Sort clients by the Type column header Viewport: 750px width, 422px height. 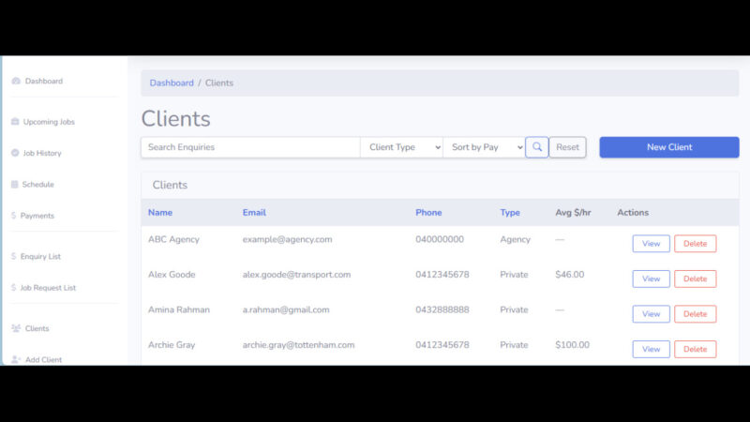[x=510, y=213]
